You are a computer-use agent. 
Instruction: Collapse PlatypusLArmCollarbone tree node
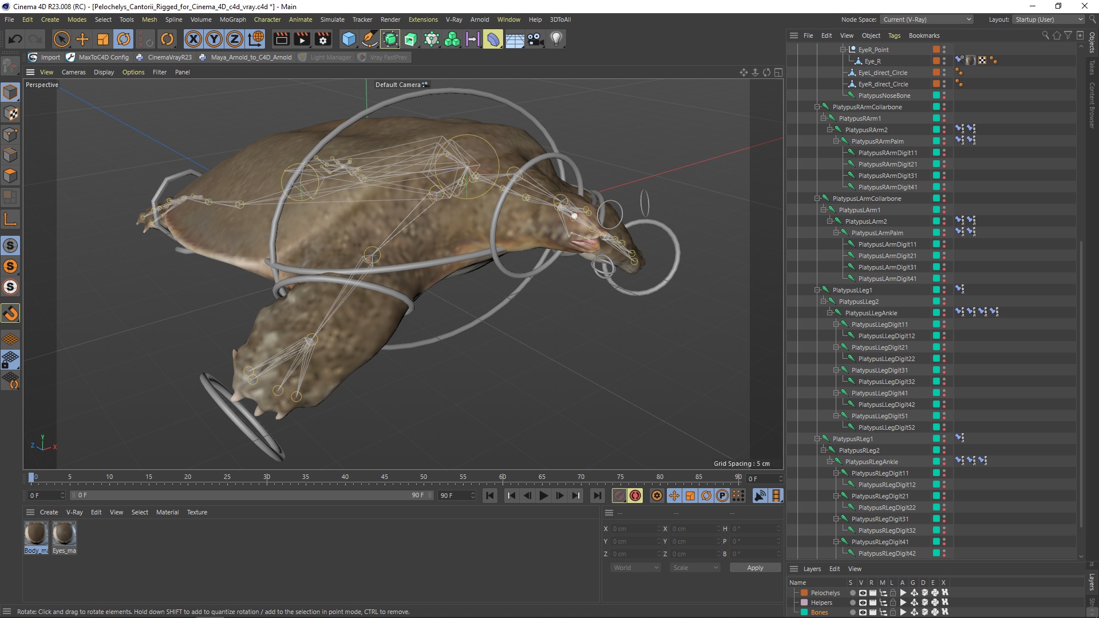pyautogui.click(x=817, y=199)
